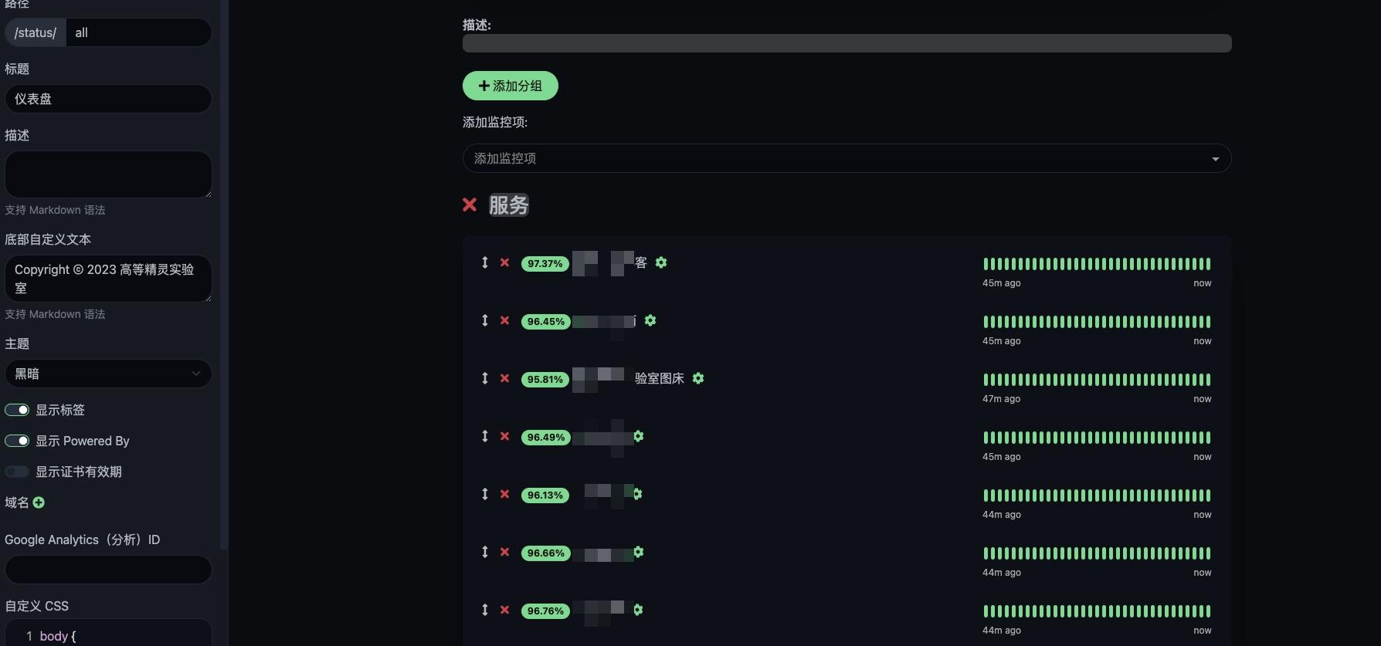Edit the 服务 group title
The width and height of the screenshot is (1381, 646).
click(509, 205)
